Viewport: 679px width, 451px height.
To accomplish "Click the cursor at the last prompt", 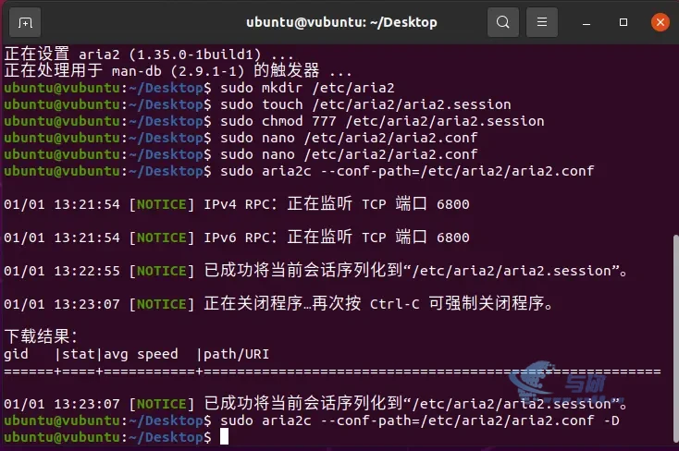I will pyautogui.click(x=224, y=437).
